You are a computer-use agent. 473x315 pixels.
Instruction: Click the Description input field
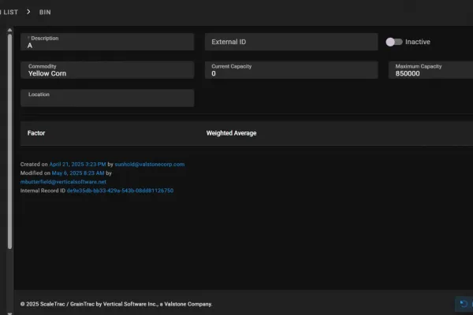(x=107, y=43)
